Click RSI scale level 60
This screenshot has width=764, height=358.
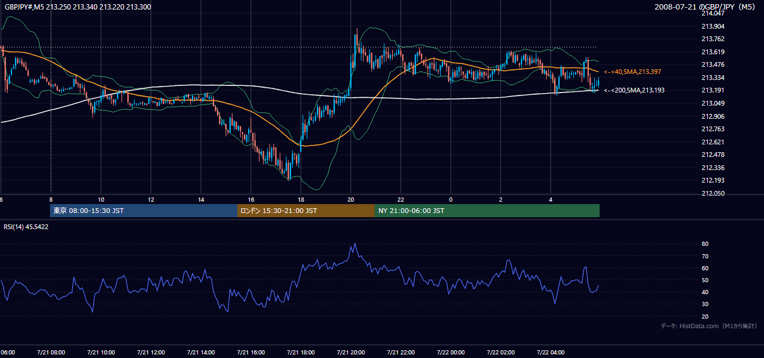click(x=705, y=268)
